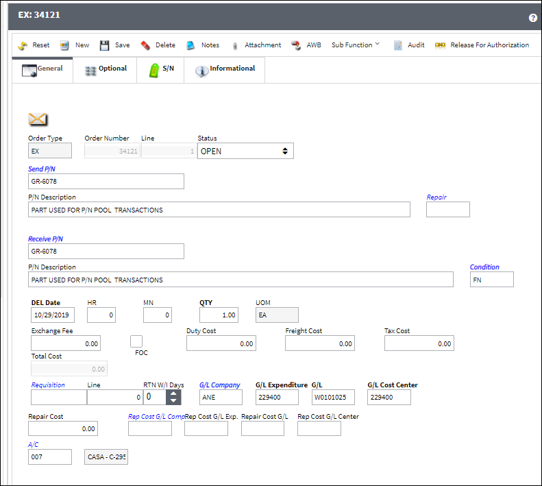542x486 pixels.
Task: Click the Send P/N link
Action: click(42, 169)
